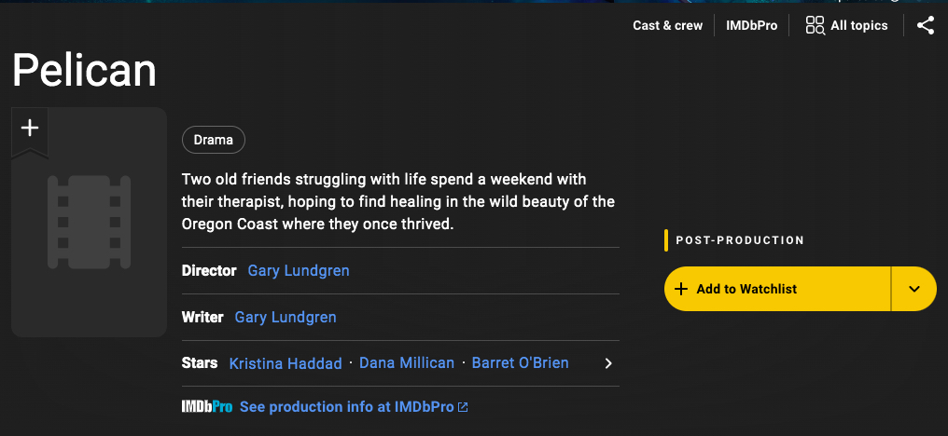
Task: Click the film strip poster placeholder
Action: coord(89,224)
